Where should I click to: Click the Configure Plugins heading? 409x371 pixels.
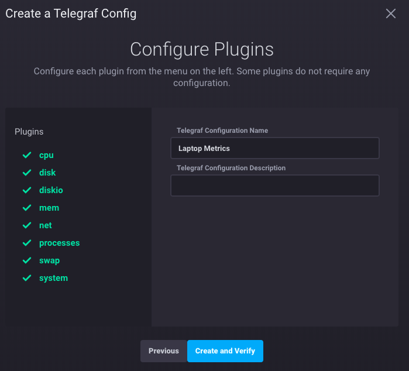click(202, 49)
